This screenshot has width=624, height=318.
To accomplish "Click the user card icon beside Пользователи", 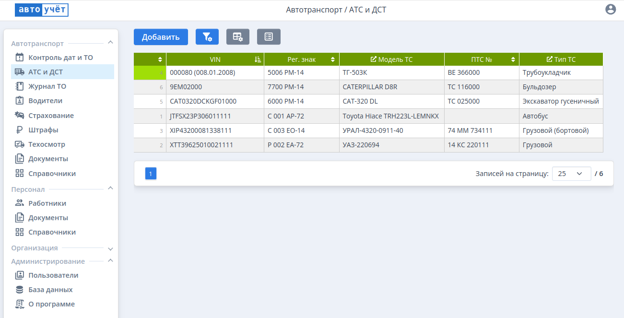I will coord(20,275).
